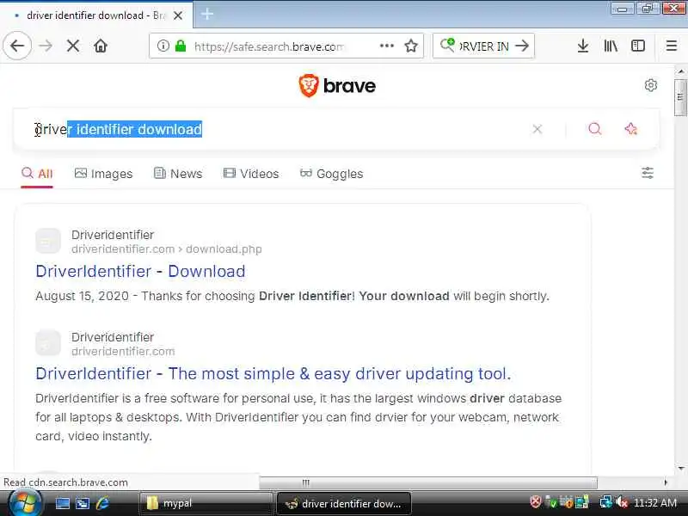Submit toolbar search with the arrow button
Viewport: 688px width, 516px height.
[x=522, y=46]
